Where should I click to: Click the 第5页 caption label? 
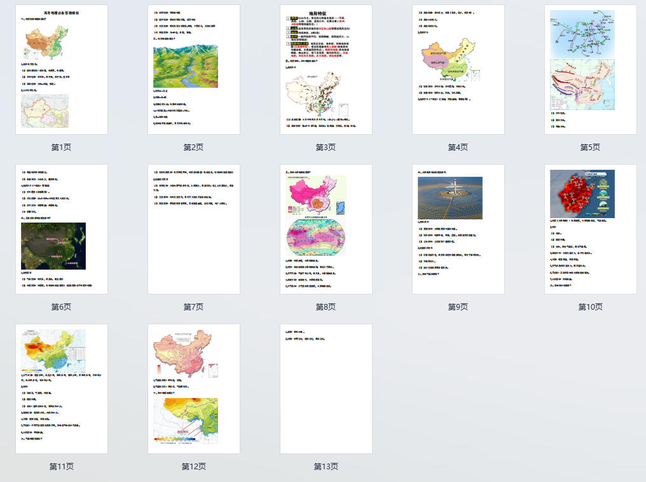(x=591, y=148)
